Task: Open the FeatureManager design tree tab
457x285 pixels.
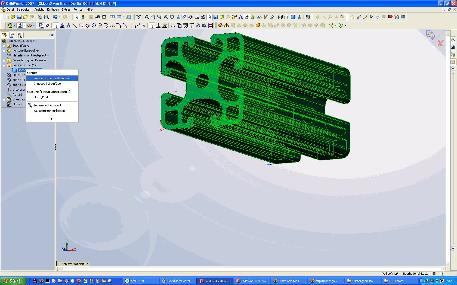Action: (x=5, y=35)
